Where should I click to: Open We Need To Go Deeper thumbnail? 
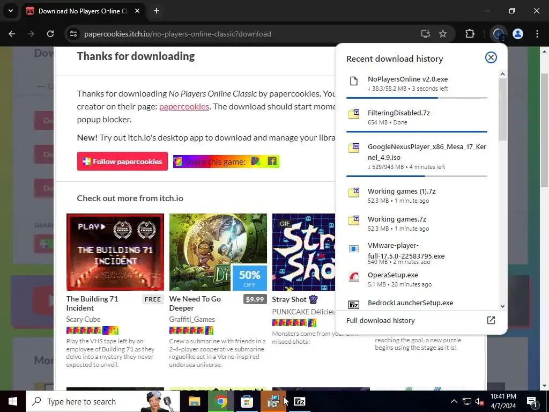tap(218, 252)
